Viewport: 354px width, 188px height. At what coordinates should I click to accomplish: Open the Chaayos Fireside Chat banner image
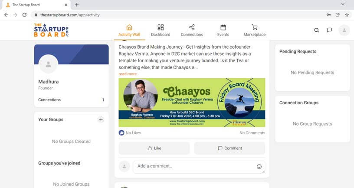coord(192,102)
